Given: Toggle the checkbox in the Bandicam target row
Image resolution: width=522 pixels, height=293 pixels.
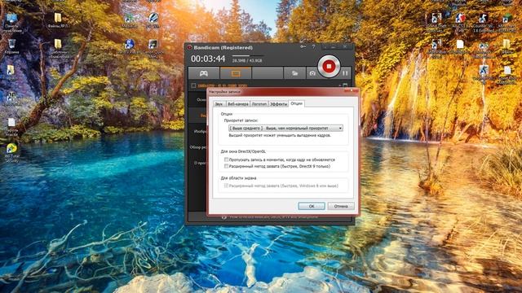Looking at the screenshot, I should [x=193, y=85].
